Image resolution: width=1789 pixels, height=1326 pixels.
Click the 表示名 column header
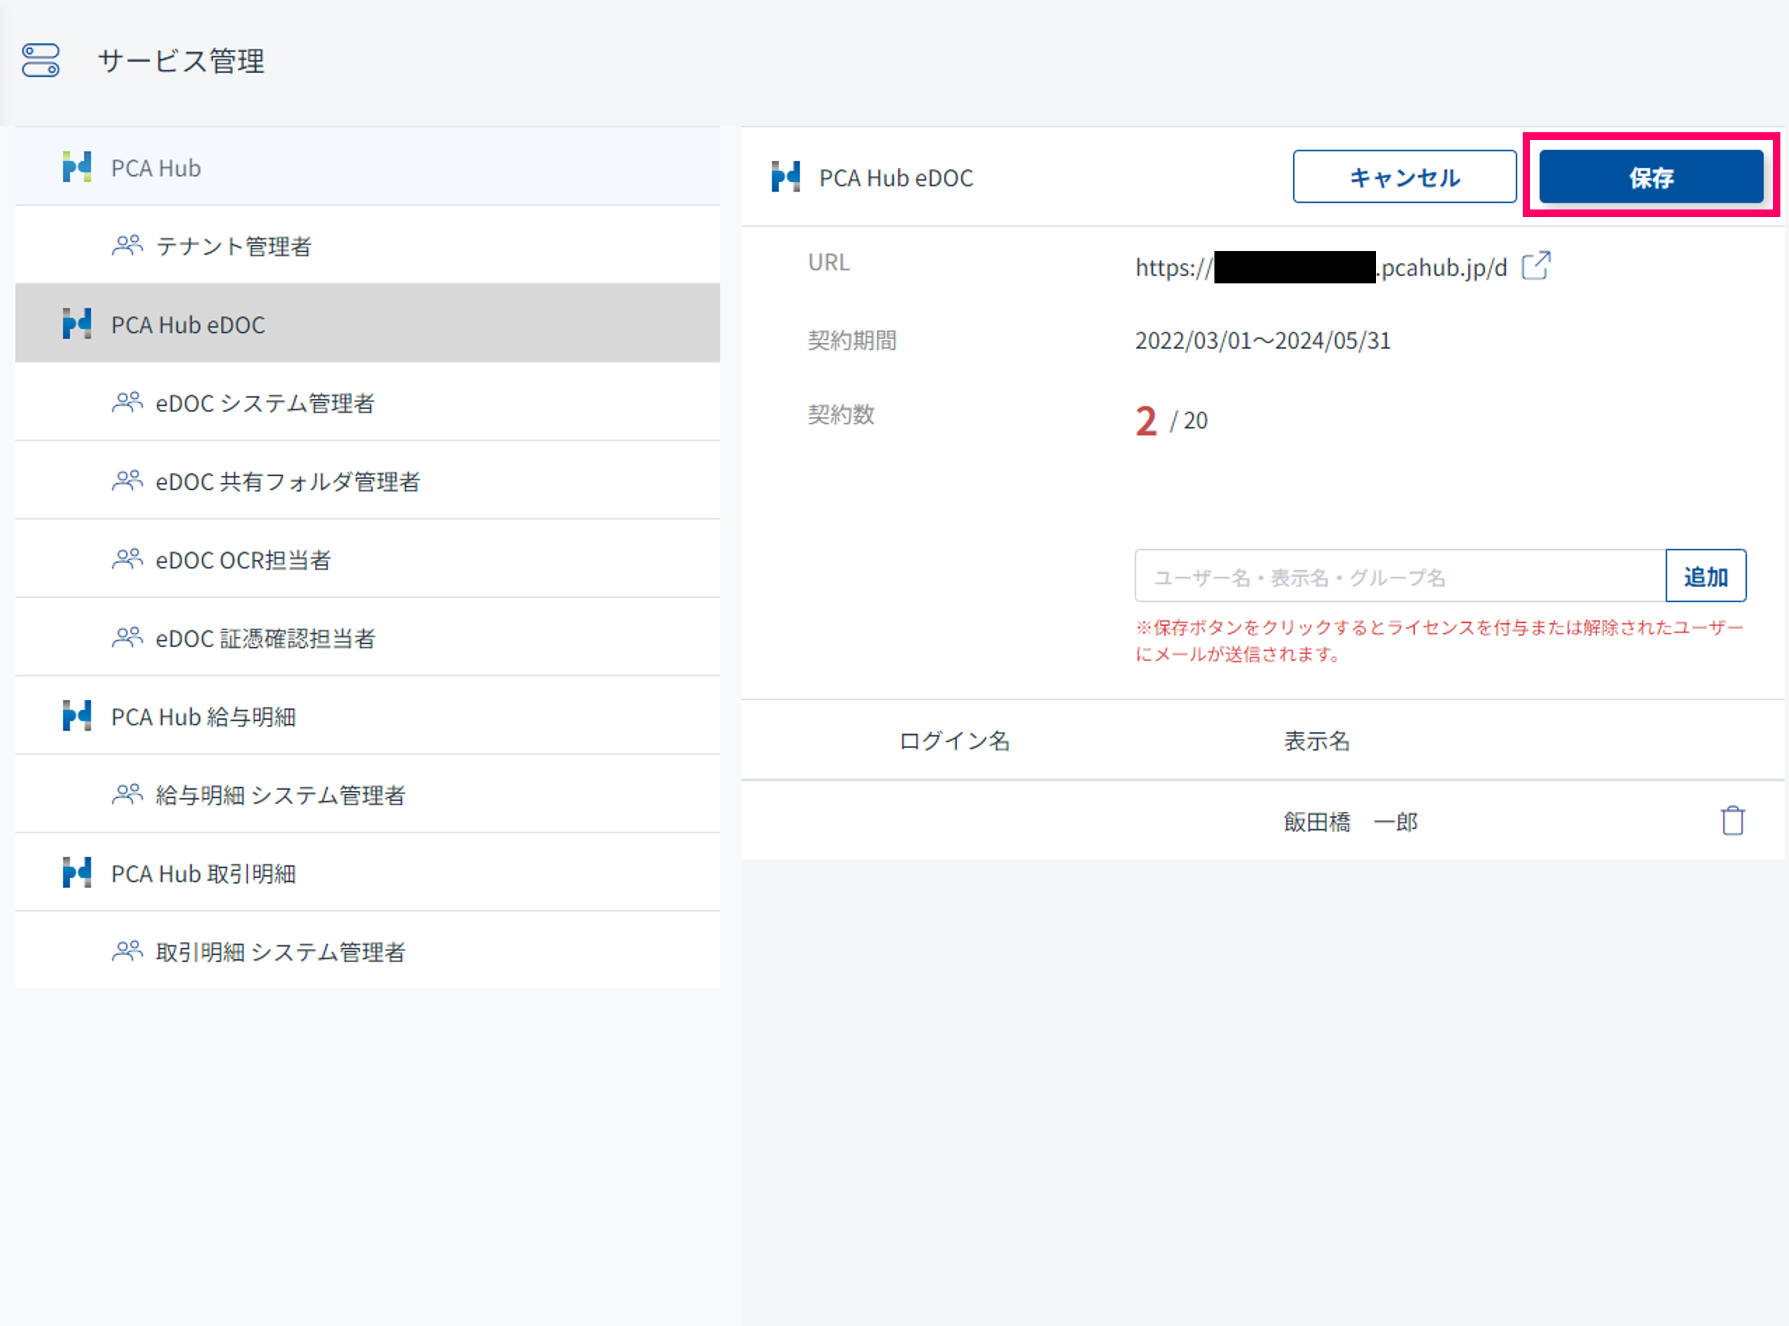tap(1316, 741)
